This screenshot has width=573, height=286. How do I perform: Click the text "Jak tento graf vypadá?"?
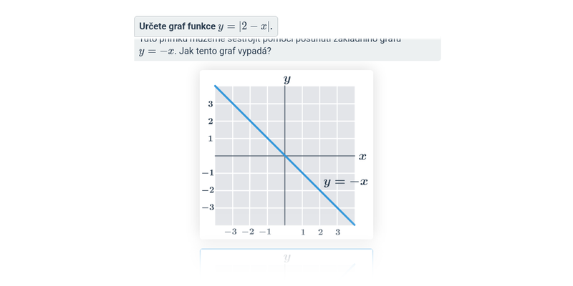click(x=225, y=51)
